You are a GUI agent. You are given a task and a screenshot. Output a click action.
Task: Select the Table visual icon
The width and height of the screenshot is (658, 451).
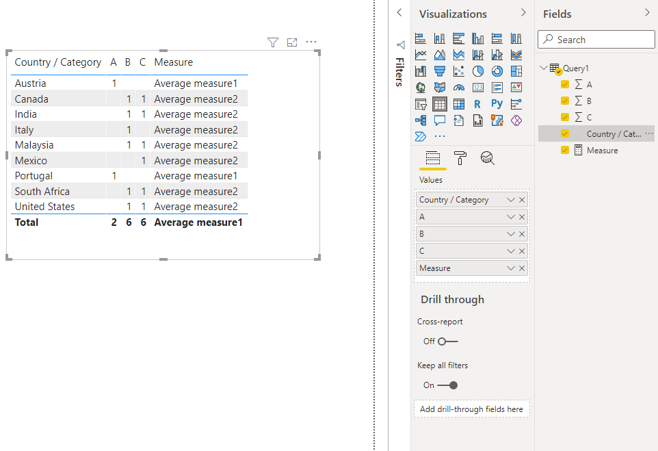[x=440, y=104]
